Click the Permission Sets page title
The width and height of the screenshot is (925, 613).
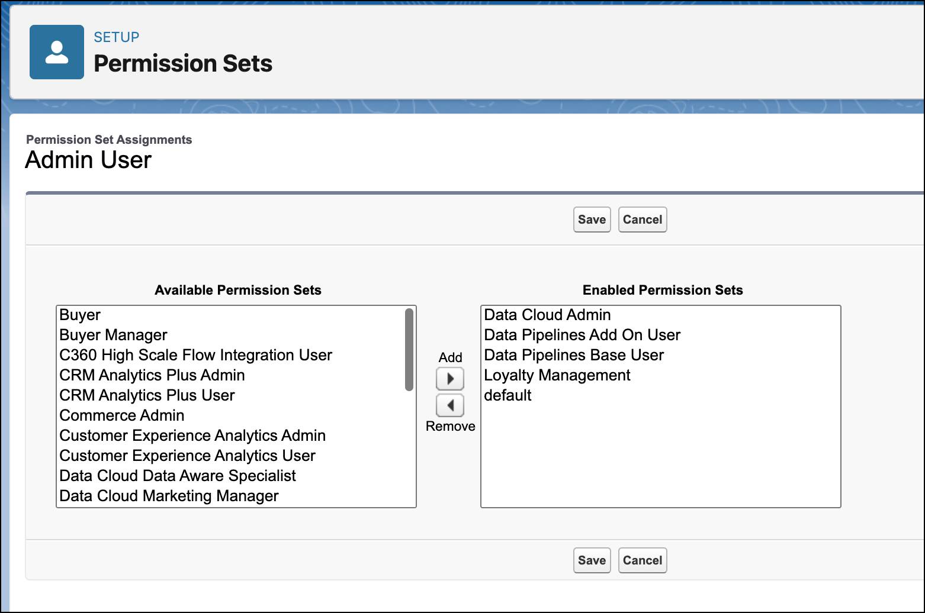pos(183,63)
